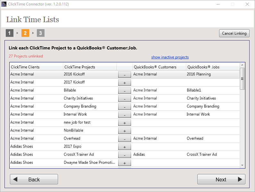This screenshot has height=192, width=255.
Task: Click the ClickTime Connector app icon
Action: click(x=4, y=4)
